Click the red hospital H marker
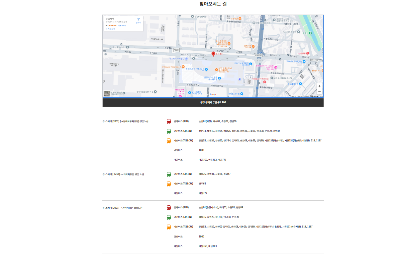The height and width of the screenshot is (259, 394). click(x=308, y=53)
